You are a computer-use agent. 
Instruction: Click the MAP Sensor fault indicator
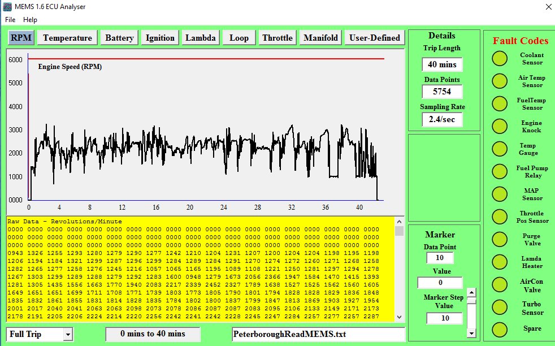500,194
